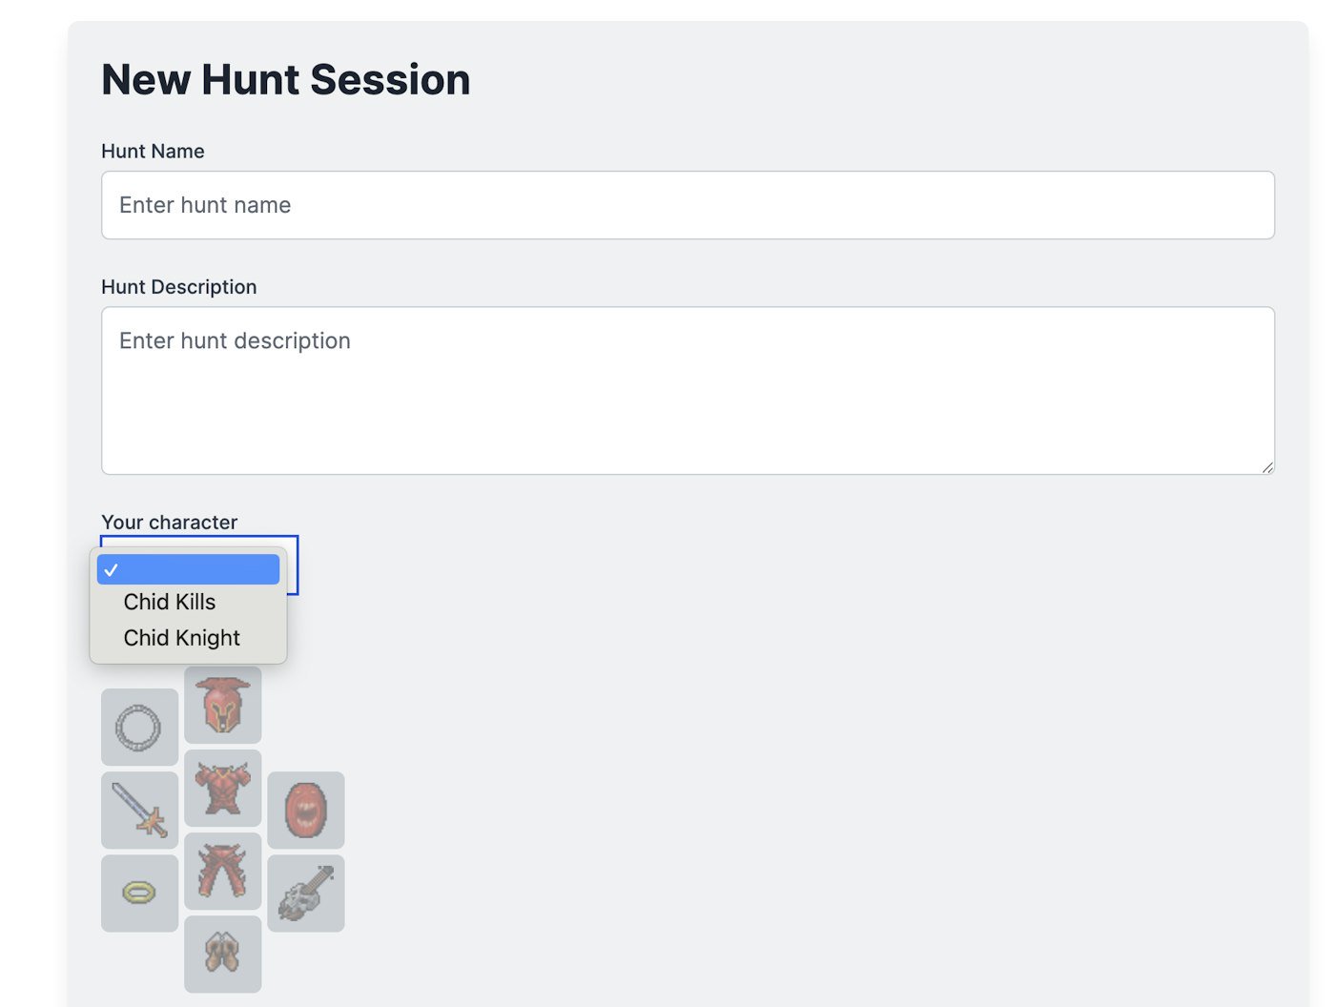Click the Hunt Name label

(153, 152)
